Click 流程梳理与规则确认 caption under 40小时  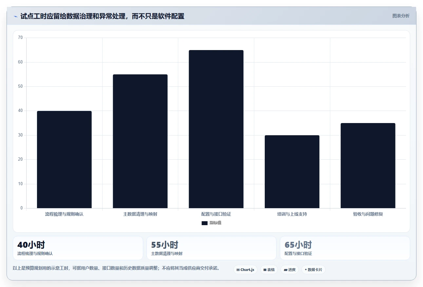click(35, 254)
